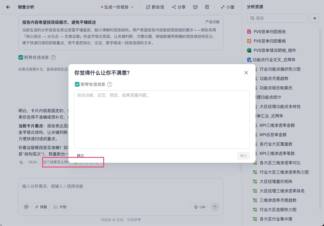This screenshot has height=226, width=324.
Task: Click the Excel icon of FVS签单情况明细_组件
Action: pos(249,50)
